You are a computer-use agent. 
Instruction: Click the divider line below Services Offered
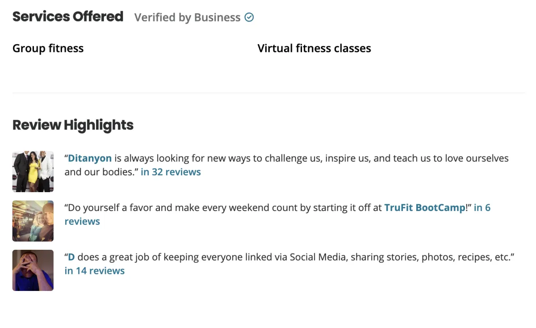click(268, 93)
